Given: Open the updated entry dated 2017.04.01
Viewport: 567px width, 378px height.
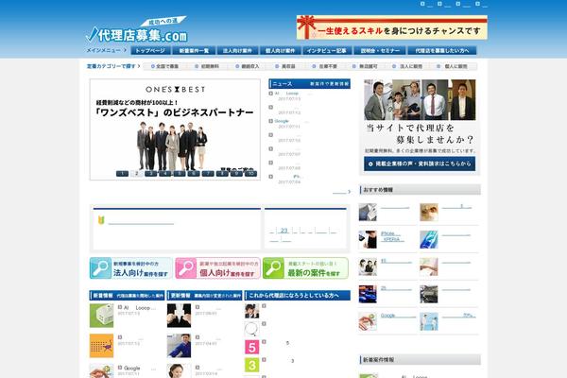Looking at the screenshot, I should 208,337.
